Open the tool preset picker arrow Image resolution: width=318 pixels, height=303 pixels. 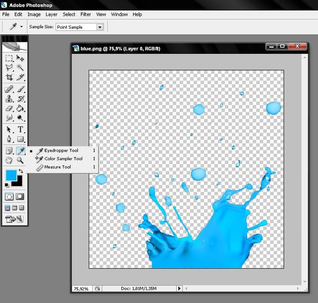[x=22, y=26]
